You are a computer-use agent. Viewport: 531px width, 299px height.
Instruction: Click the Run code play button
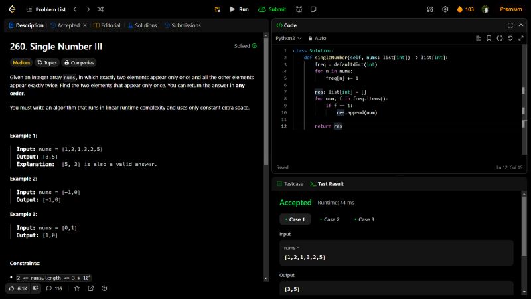point(238,9)
